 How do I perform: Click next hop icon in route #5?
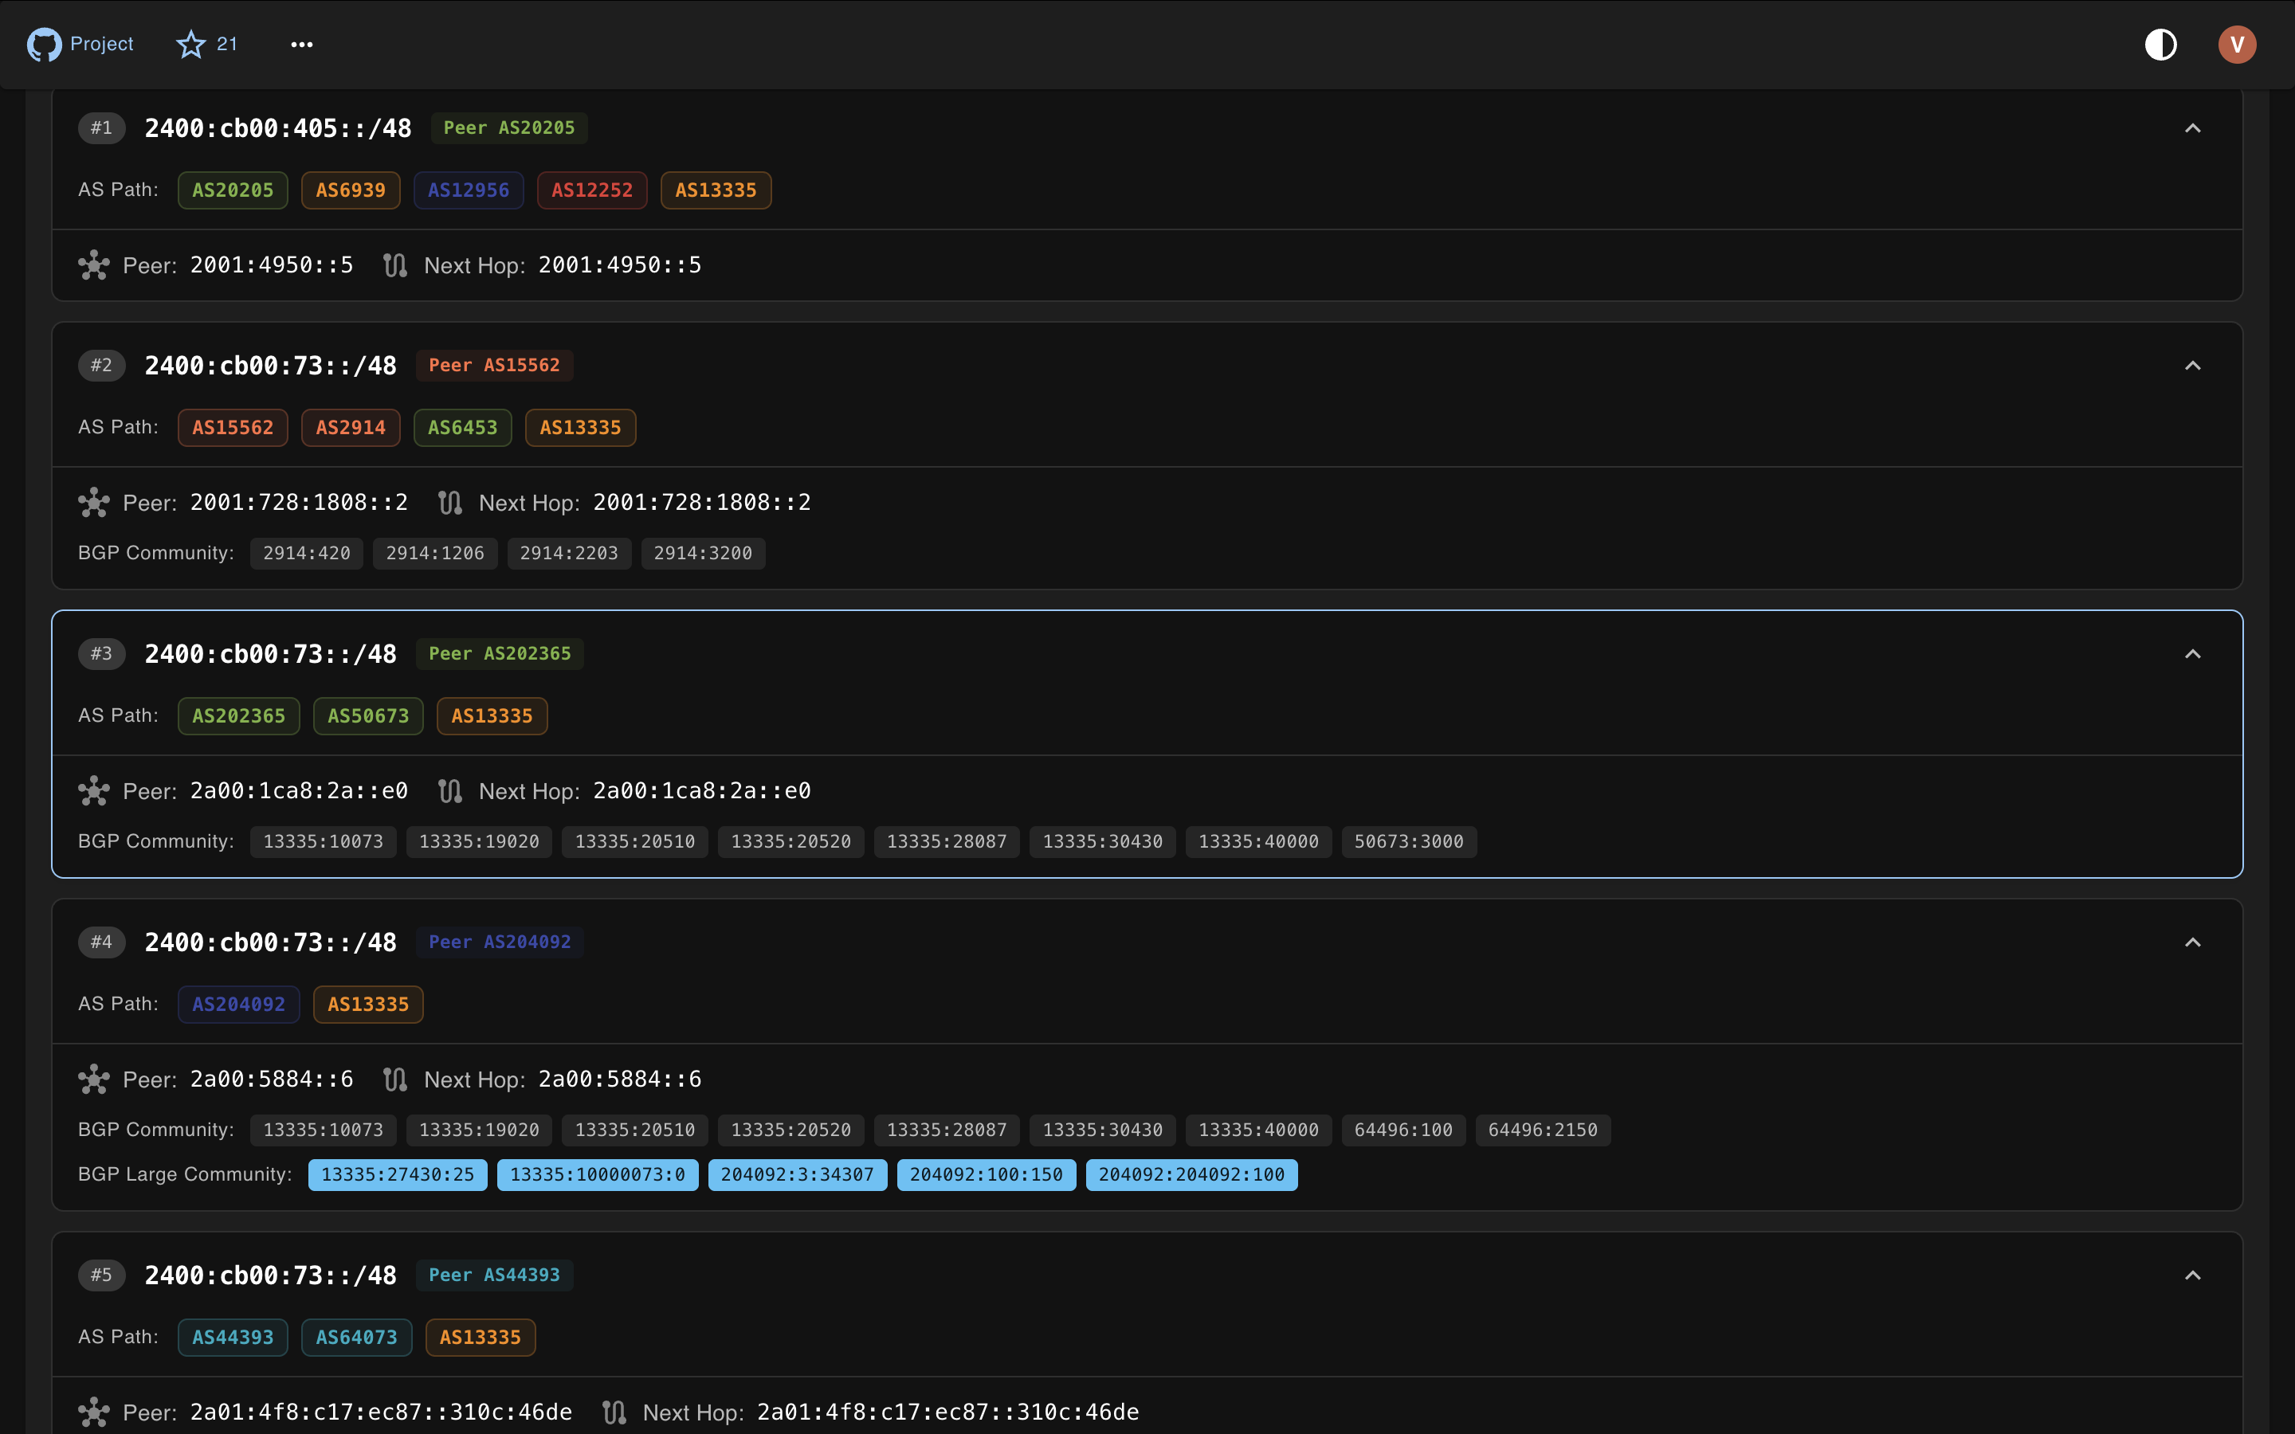(614, 1412)
